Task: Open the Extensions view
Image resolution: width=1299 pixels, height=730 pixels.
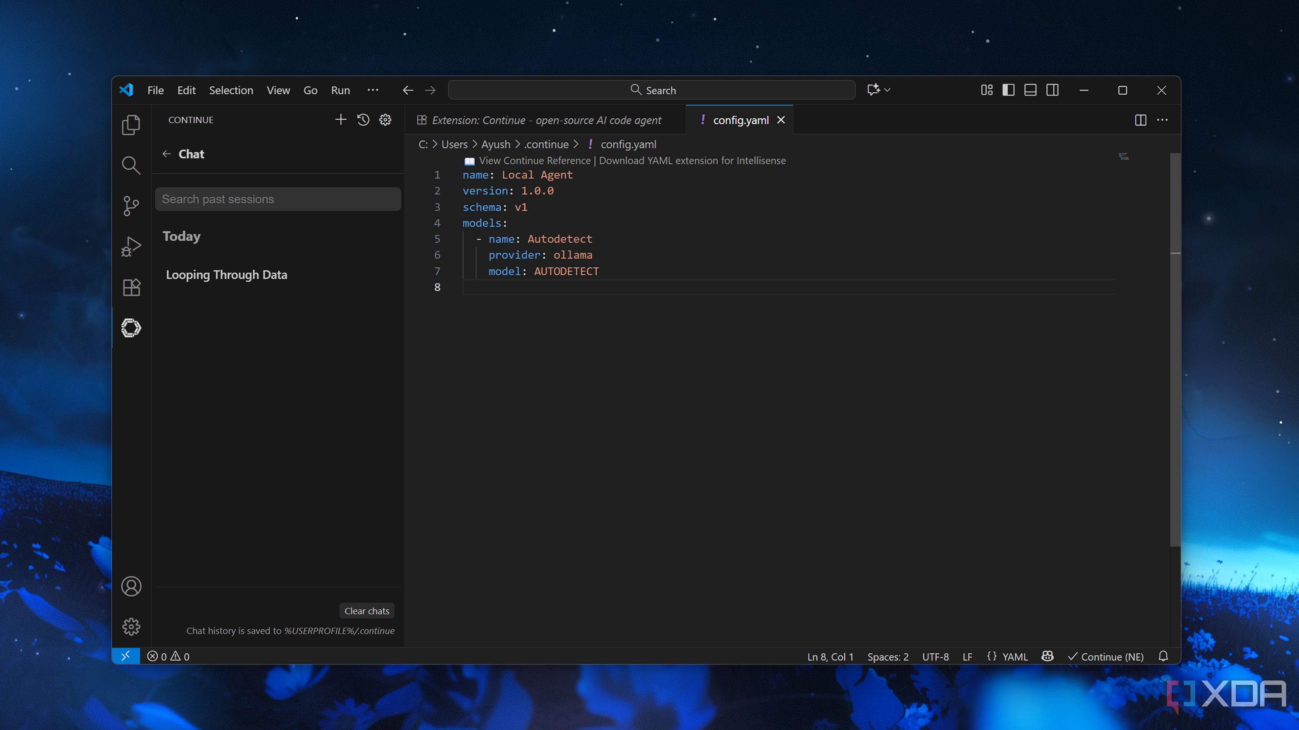Action: pyautogui.click(x=131, y=287)
